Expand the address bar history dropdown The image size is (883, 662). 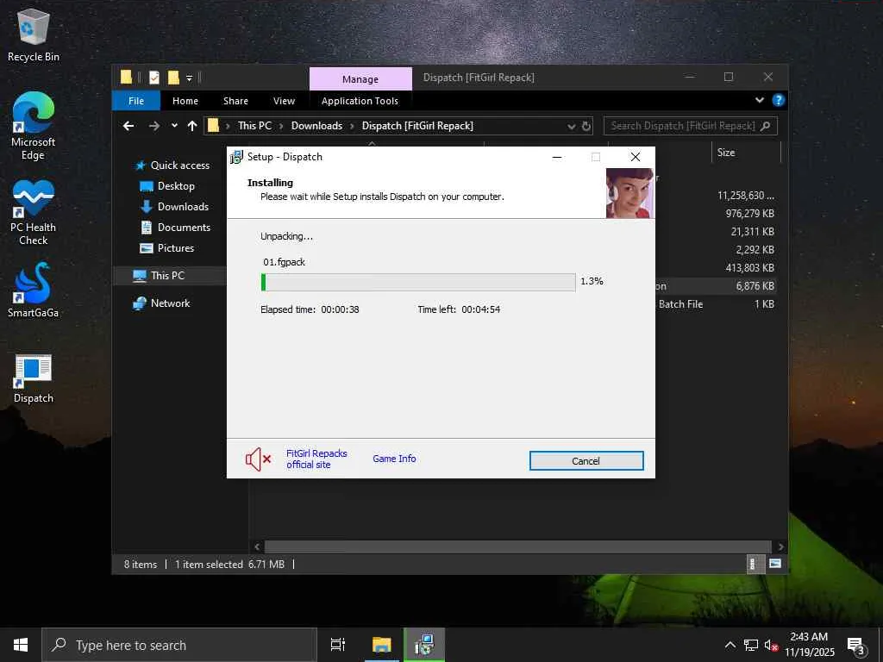point(571,126)
